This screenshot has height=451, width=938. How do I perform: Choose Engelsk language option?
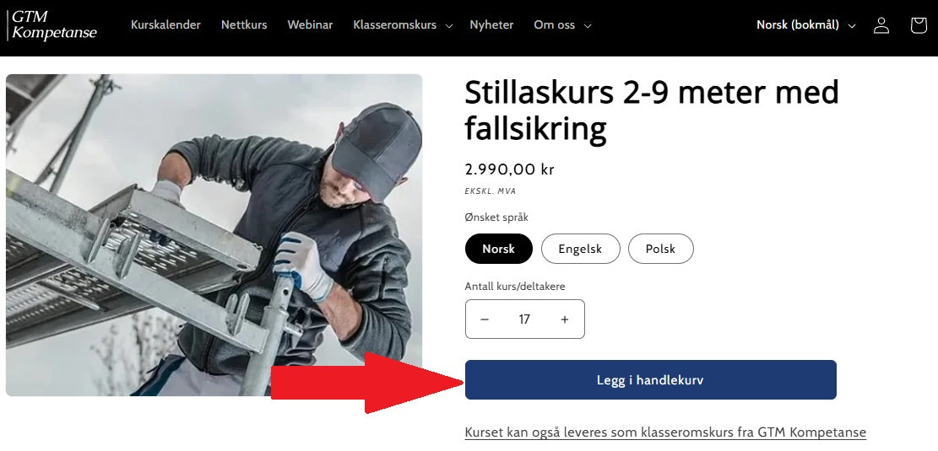coord(580,249)
